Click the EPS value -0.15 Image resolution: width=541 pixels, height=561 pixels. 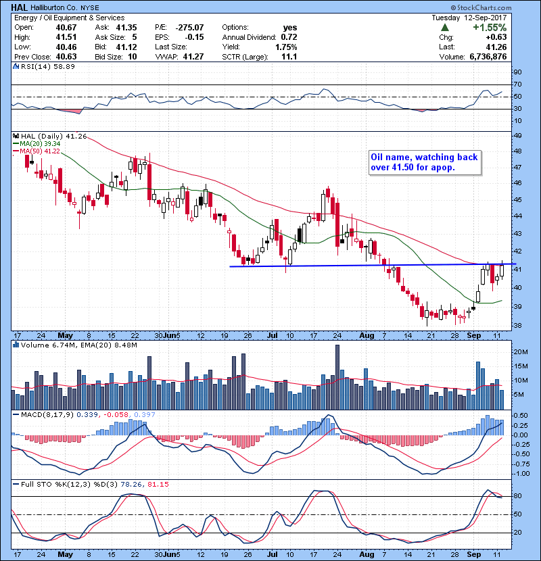(x=194, y=37)
